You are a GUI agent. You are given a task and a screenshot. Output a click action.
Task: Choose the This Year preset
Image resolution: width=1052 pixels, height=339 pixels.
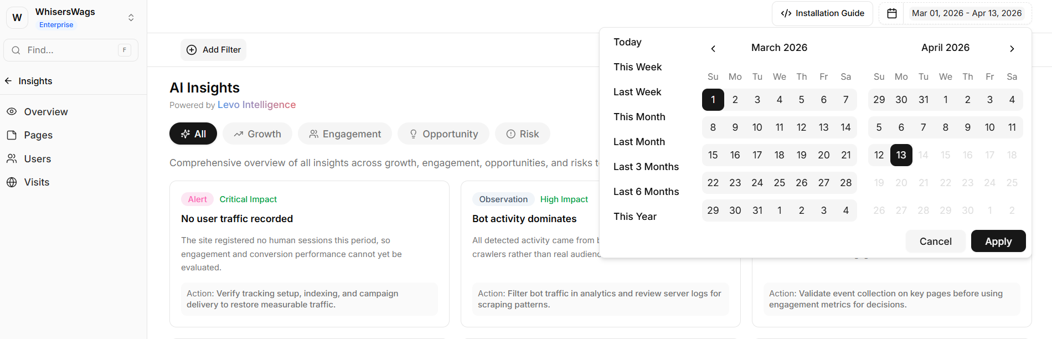tap(635, 217)
